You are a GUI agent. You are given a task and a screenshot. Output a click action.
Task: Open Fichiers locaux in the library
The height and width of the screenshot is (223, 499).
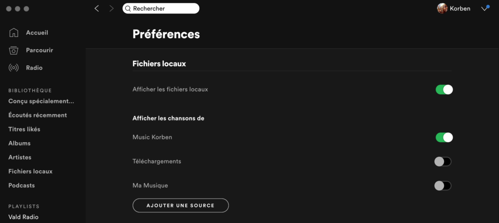(x=30, y=171)
